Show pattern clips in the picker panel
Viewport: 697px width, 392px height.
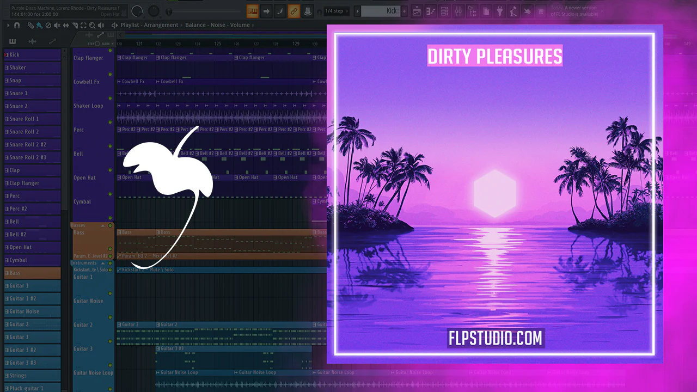point(13,41)
